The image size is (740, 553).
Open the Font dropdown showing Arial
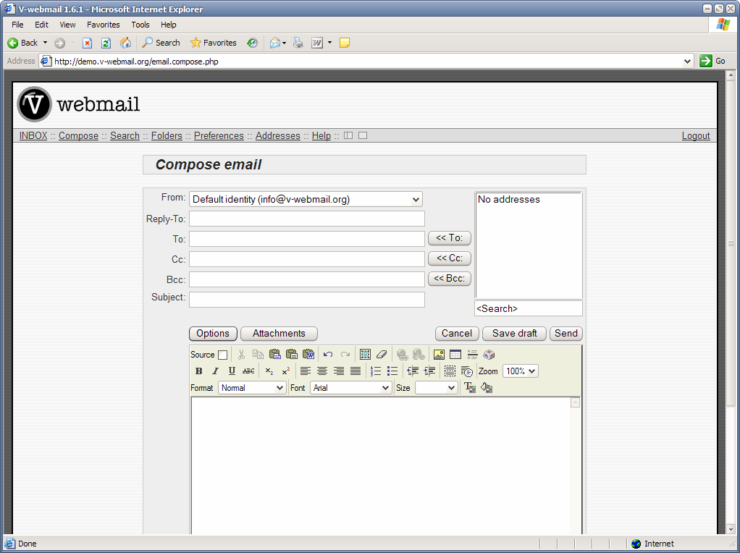click(350, 388)
